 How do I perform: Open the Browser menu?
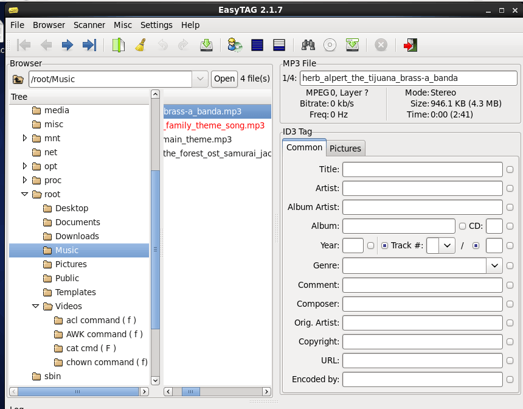pyautogui.click(x=49, y=25)
